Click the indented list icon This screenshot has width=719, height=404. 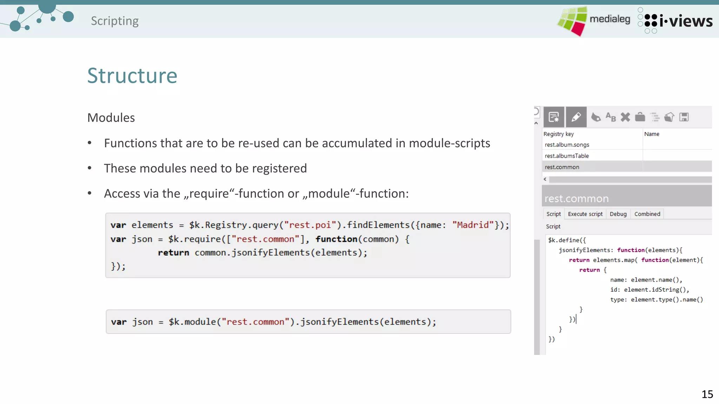[x=655, y=117]
